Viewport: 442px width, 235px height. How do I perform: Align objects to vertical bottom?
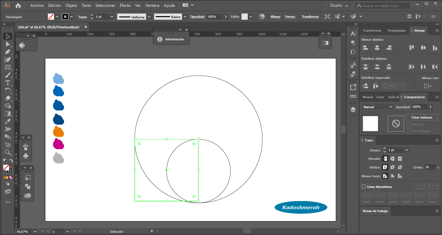(435, 48)
